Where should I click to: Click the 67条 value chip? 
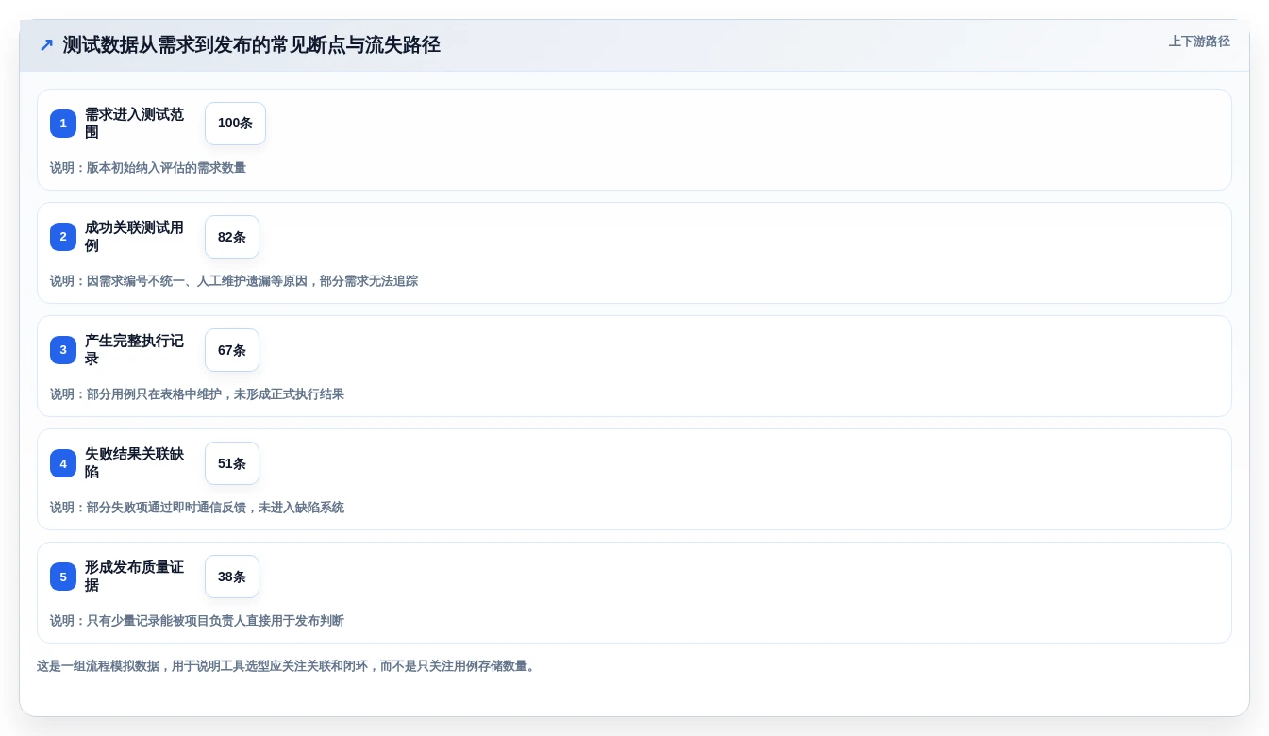pos(232,350)
